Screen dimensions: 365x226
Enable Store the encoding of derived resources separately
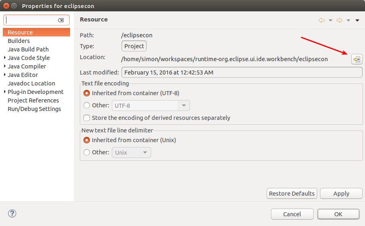point(87,118)
